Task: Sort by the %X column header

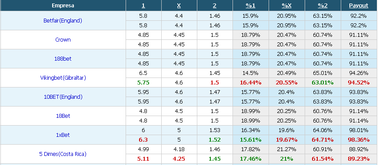Action: point(287,6)
